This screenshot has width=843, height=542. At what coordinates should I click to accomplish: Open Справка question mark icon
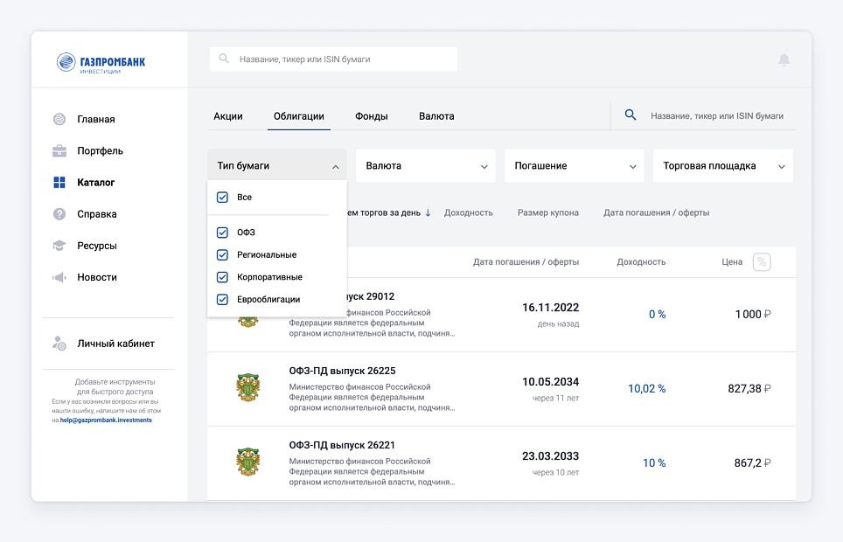point(59,214)
